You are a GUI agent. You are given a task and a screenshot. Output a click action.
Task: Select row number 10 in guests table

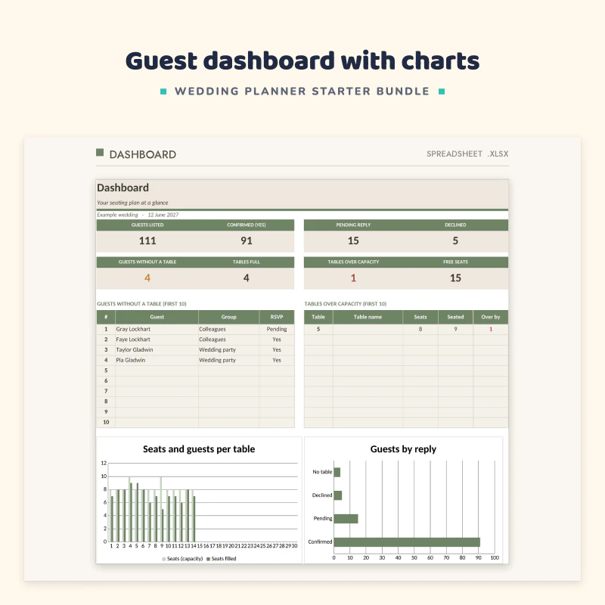106,423
